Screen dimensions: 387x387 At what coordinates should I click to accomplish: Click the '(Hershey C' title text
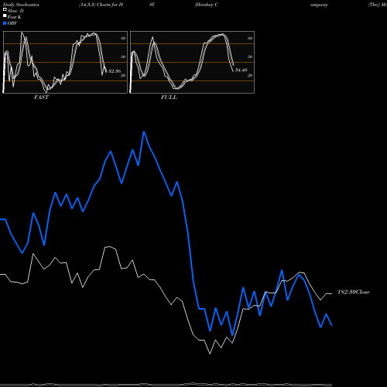(207, 5)
